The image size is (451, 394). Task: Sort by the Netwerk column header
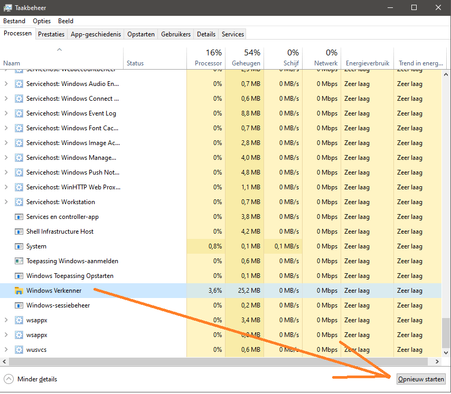[322, 59]
